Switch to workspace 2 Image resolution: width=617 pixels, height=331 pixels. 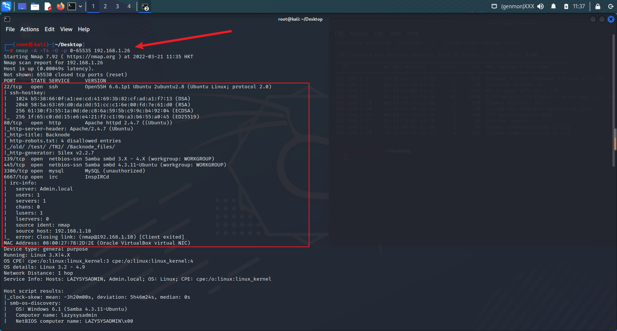105,6
